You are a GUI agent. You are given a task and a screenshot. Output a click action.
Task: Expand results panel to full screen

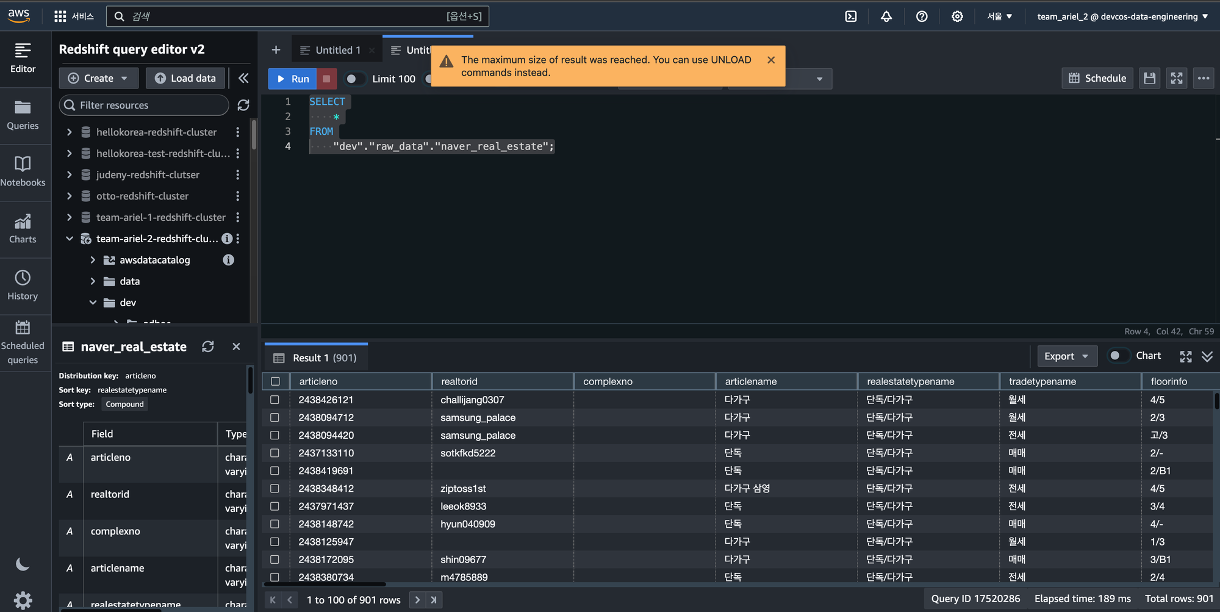tap(1186, 356)
